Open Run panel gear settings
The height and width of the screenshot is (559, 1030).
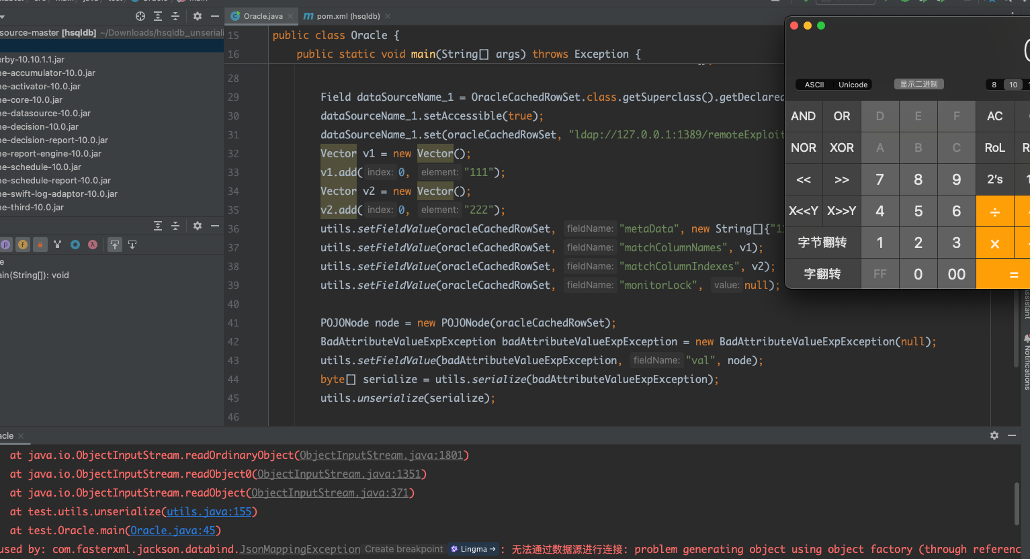click(994, 435)
